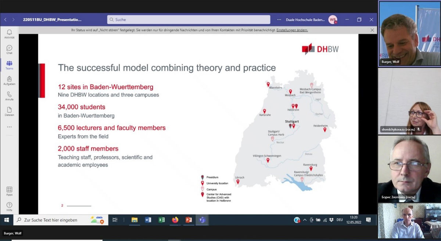This screenshot has height=241, width=441.
Task: Open Aufgaben in the Teams sidebar
Action: point(9,80)
